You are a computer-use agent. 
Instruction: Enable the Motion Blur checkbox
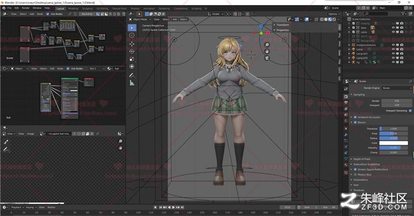click(x=355, y=175)
